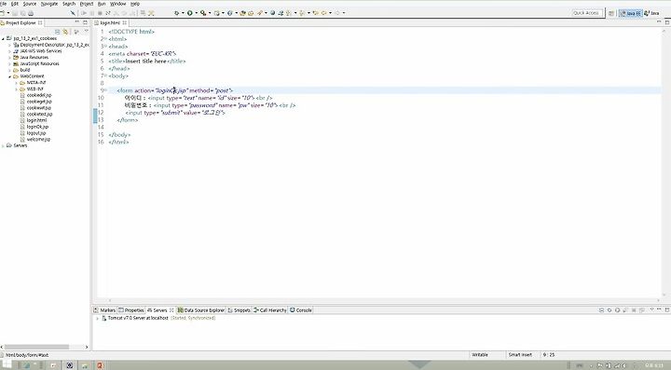671x370 pixels.
Task: Select Tomcat v7.0 Server at localhost
Action: click(x=138, y=318)
